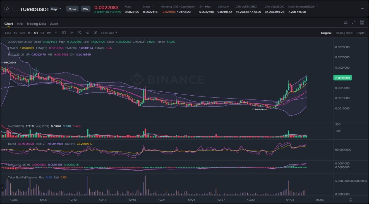Click the Perp contract badge

click(54, 9)
